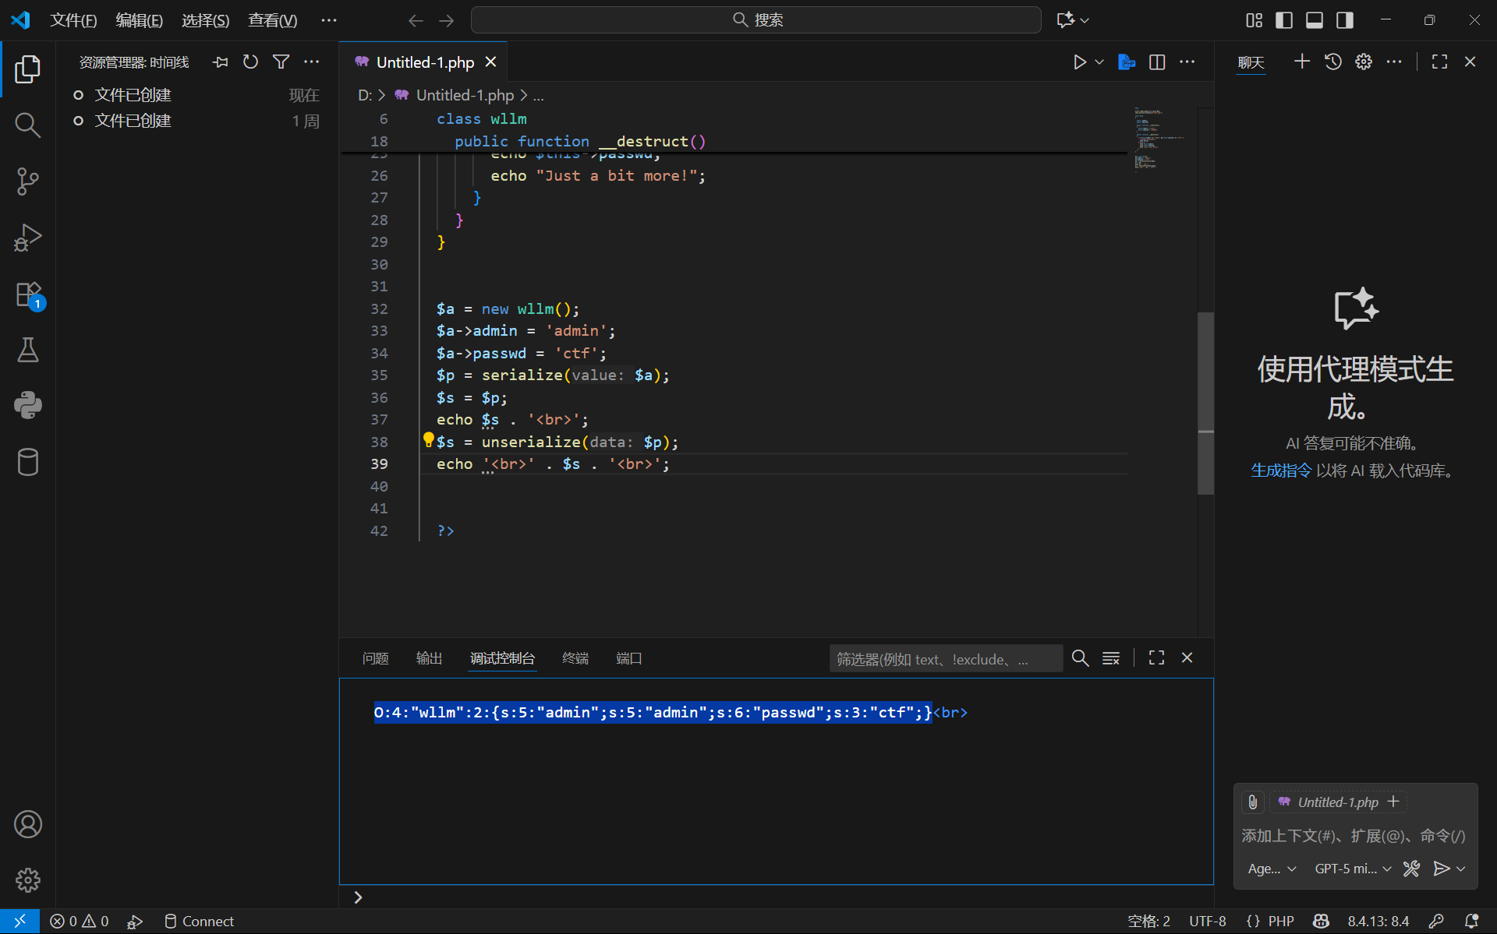
Task: Open the Python sidebar view
Action: click(x=28, y=405)
